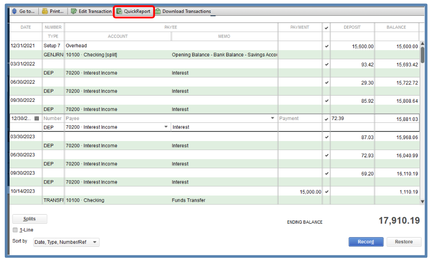
Task: Toggle cleared checkmark for 09/30/2022 row
Action: (x=327, y=100)
